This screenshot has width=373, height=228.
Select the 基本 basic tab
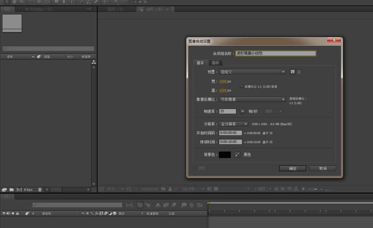tap(200, 62)
